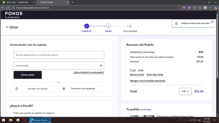
Task: Open browser history clock icon
Action: (200, 8)
